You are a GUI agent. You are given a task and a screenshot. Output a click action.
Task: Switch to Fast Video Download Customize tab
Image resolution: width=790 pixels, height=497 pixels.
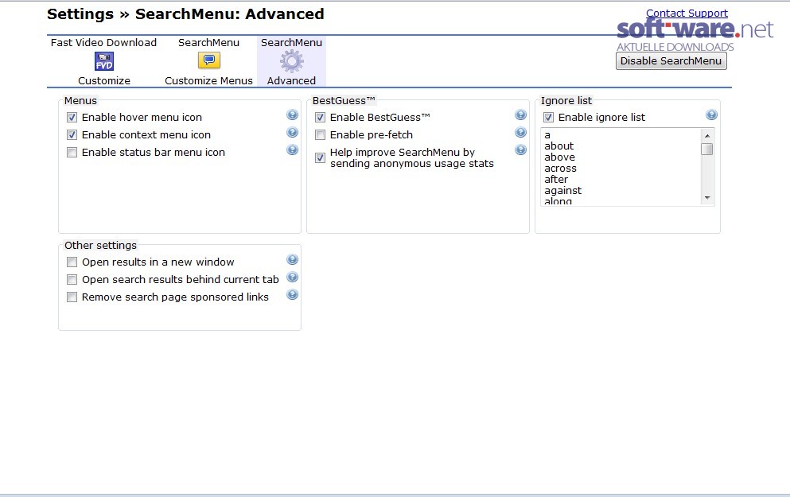103,61
